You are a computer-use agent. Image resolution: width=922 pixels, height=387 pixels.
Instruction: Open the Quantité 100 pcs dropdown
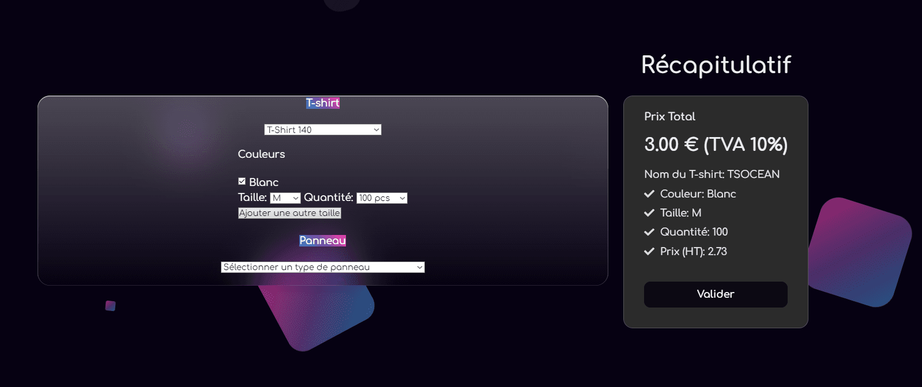click(382, 198)
